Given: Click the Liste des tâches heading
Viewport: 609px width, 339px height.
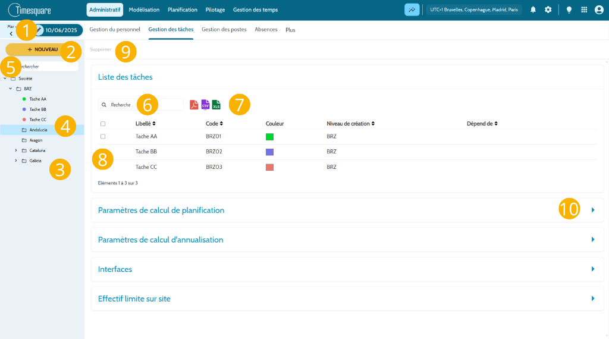Looking at the screenshot, I should [125, 77].
